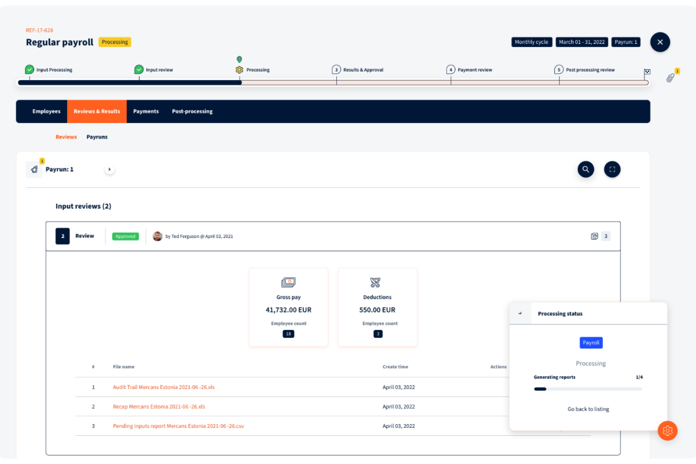
Task: Open the Payruns sub-tab
Action: [x=97, y=137]
